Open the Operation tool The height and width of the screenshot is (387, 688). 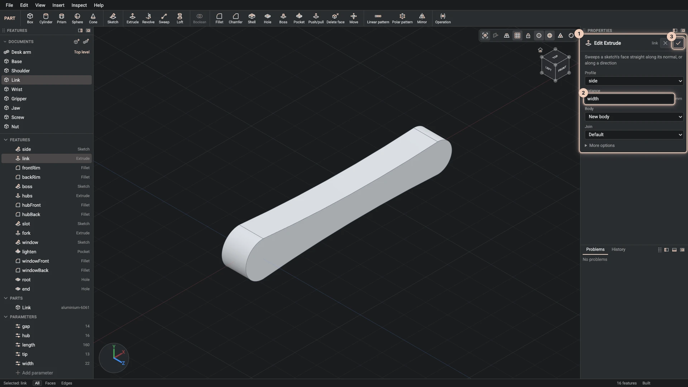[x=443, y=18]
